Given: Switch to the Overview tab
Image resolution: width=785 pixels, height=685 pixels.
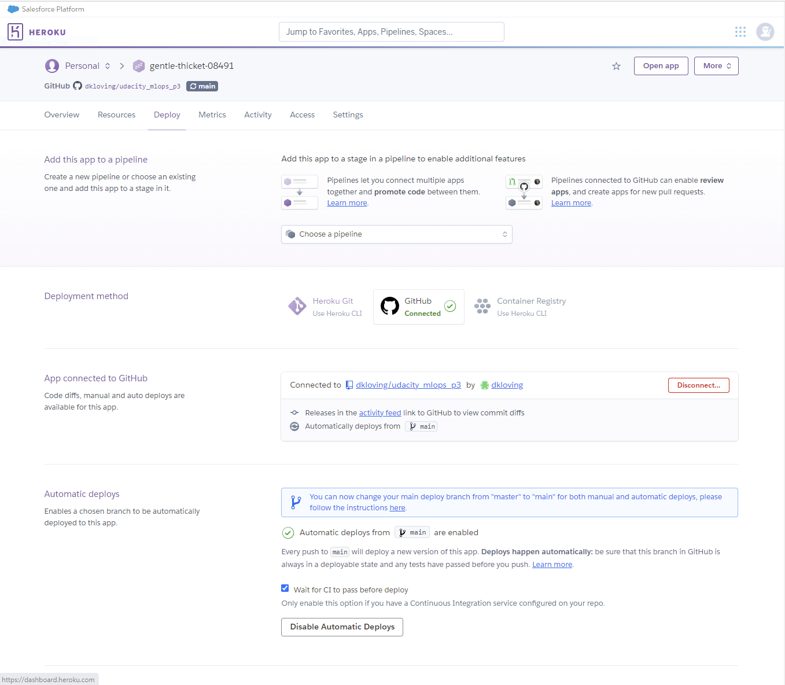Looking at the screenshot, I should (62, 115).
